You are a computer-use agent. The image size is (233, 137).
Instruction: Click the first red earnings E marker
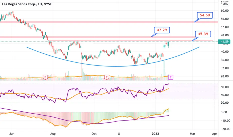(45, 77)
